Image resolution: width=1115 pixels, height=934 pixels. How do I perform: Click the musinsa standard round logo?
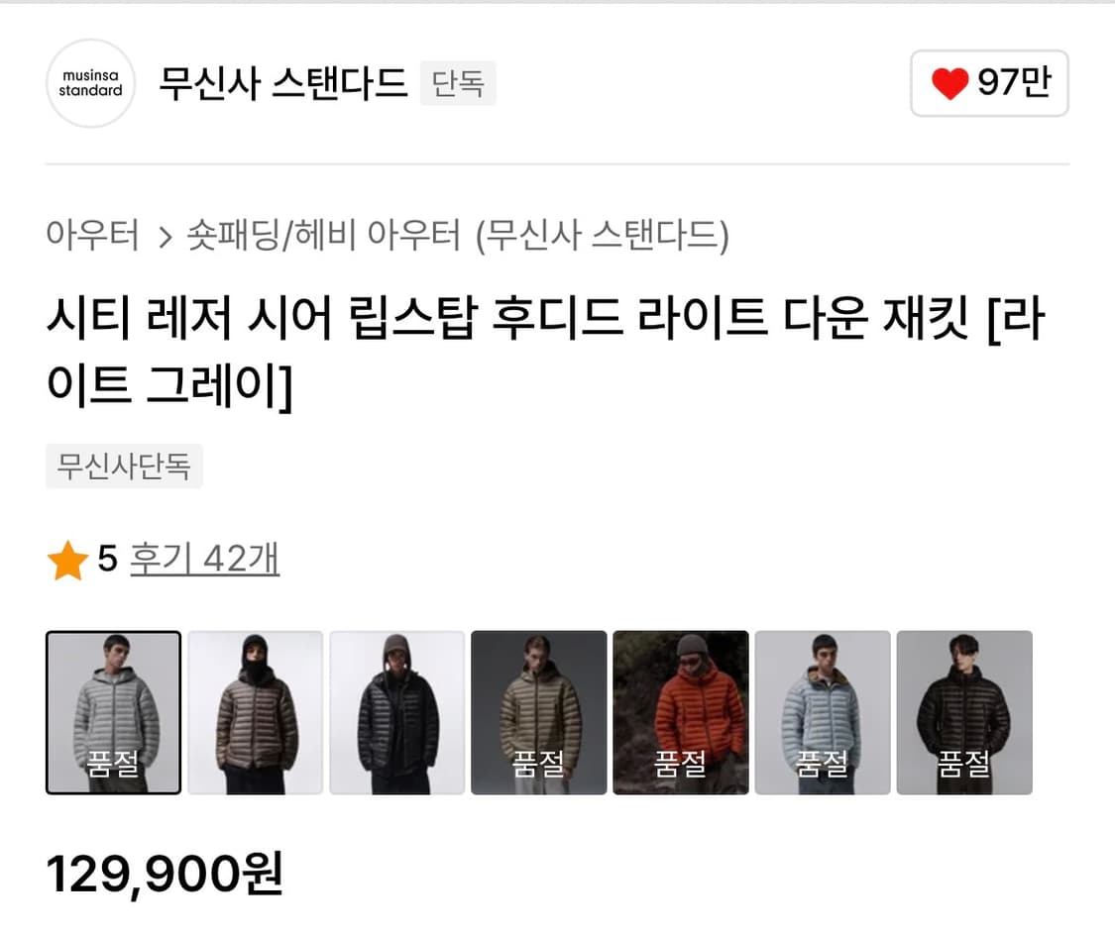90,83
